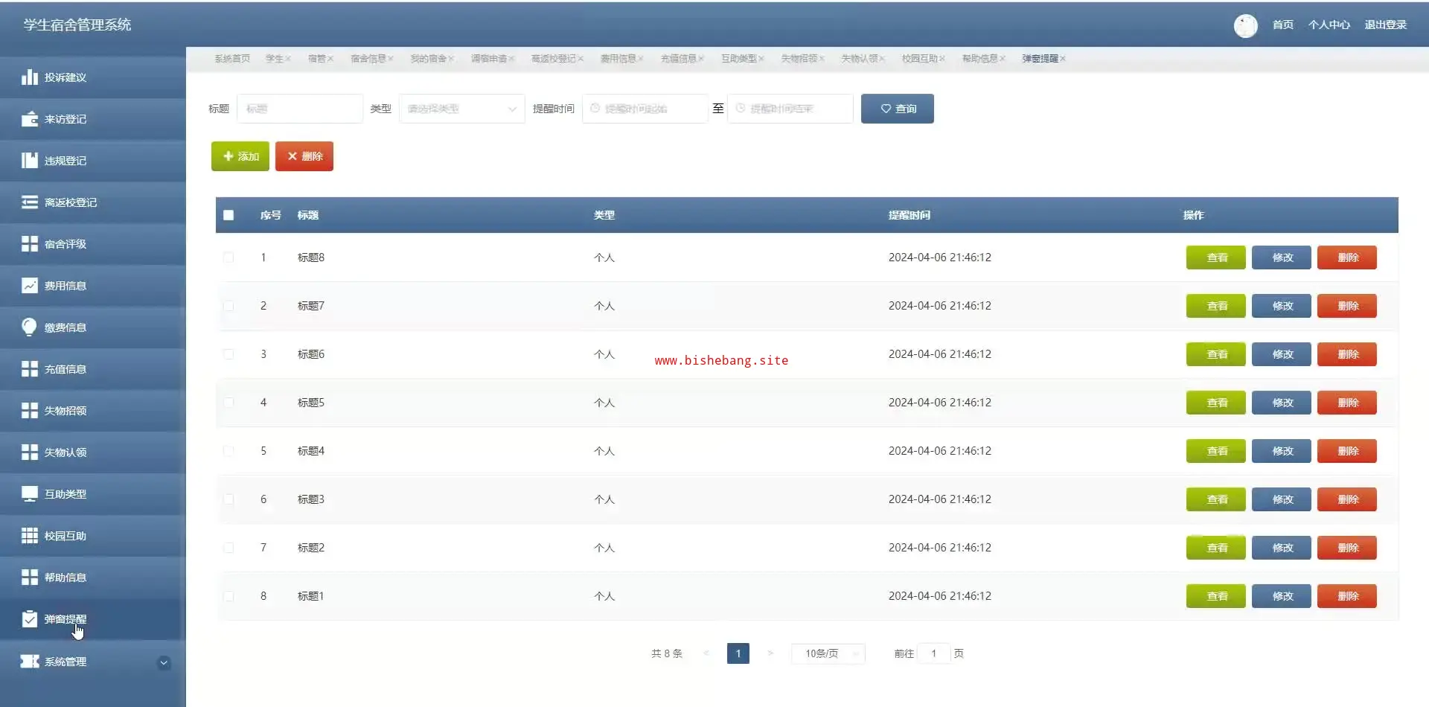Click the 互助类型 monitor icon in sidebar
1429x707 pixels.
29,494
